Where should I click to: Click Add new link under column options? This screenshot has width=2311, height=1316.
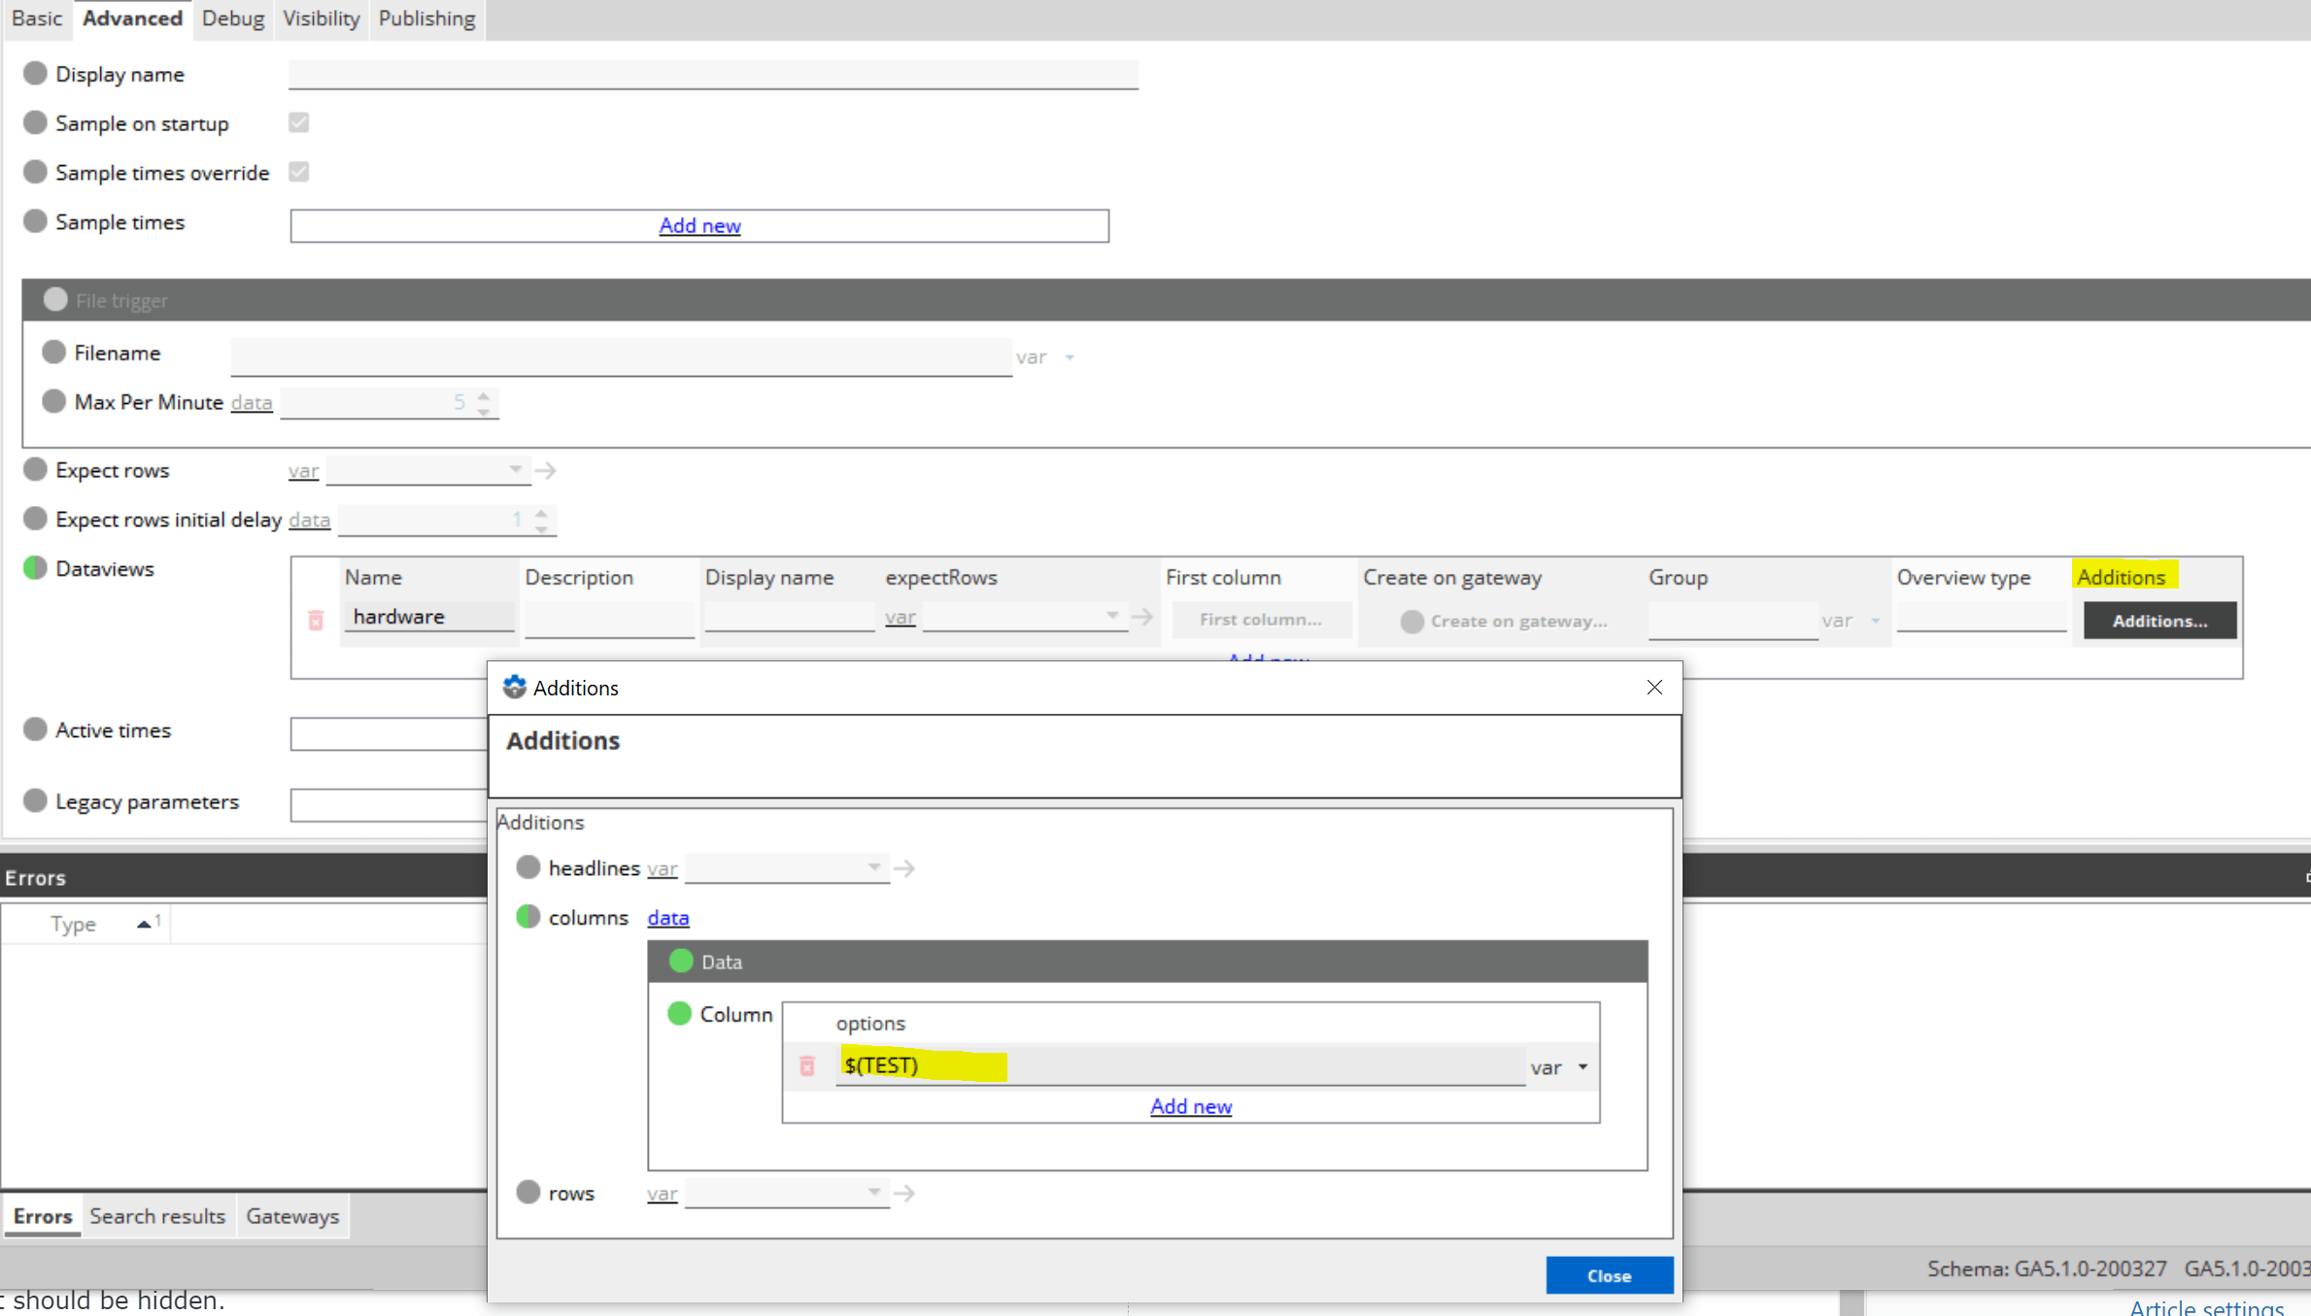pos(1191,1106)
